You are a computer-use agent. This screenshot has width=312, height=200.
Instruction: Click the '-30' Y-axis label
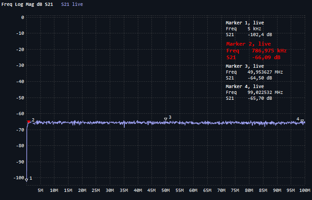[x=20, y=65]
